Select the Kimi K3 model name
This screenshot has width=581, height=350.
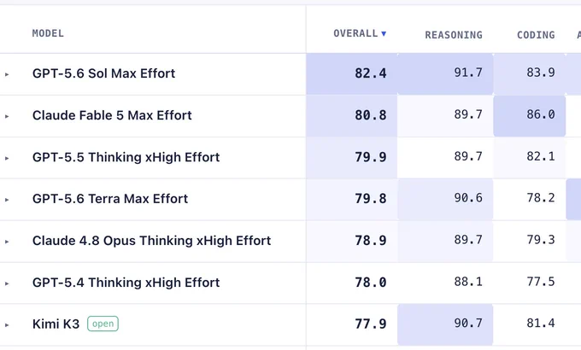click(56, 324)
